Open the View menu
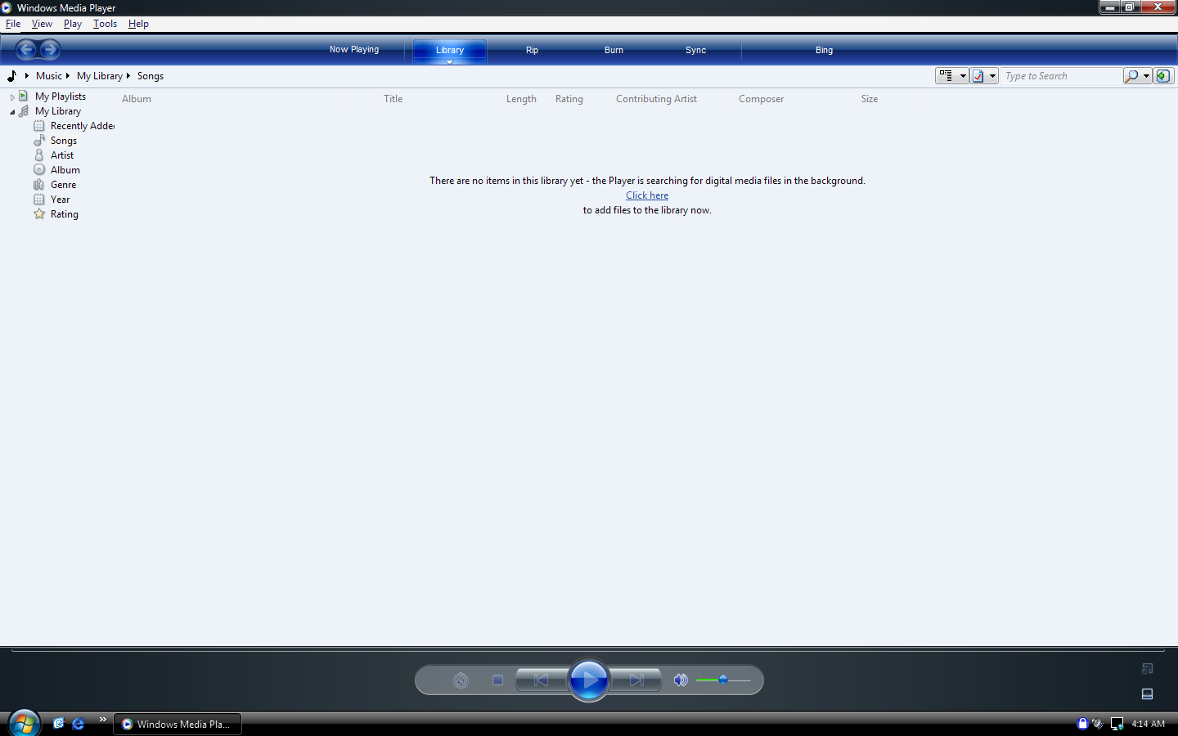This screenshot has height=736, width=1178. click(x=42, y=24)
